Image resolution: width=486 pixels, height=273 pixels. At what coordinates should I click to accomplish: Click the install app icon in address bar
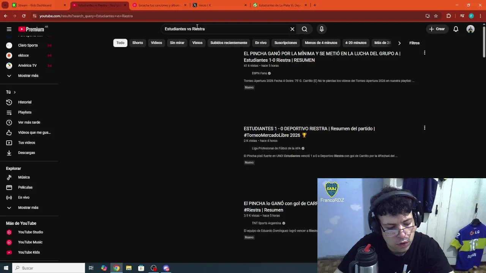pos(428,16)
